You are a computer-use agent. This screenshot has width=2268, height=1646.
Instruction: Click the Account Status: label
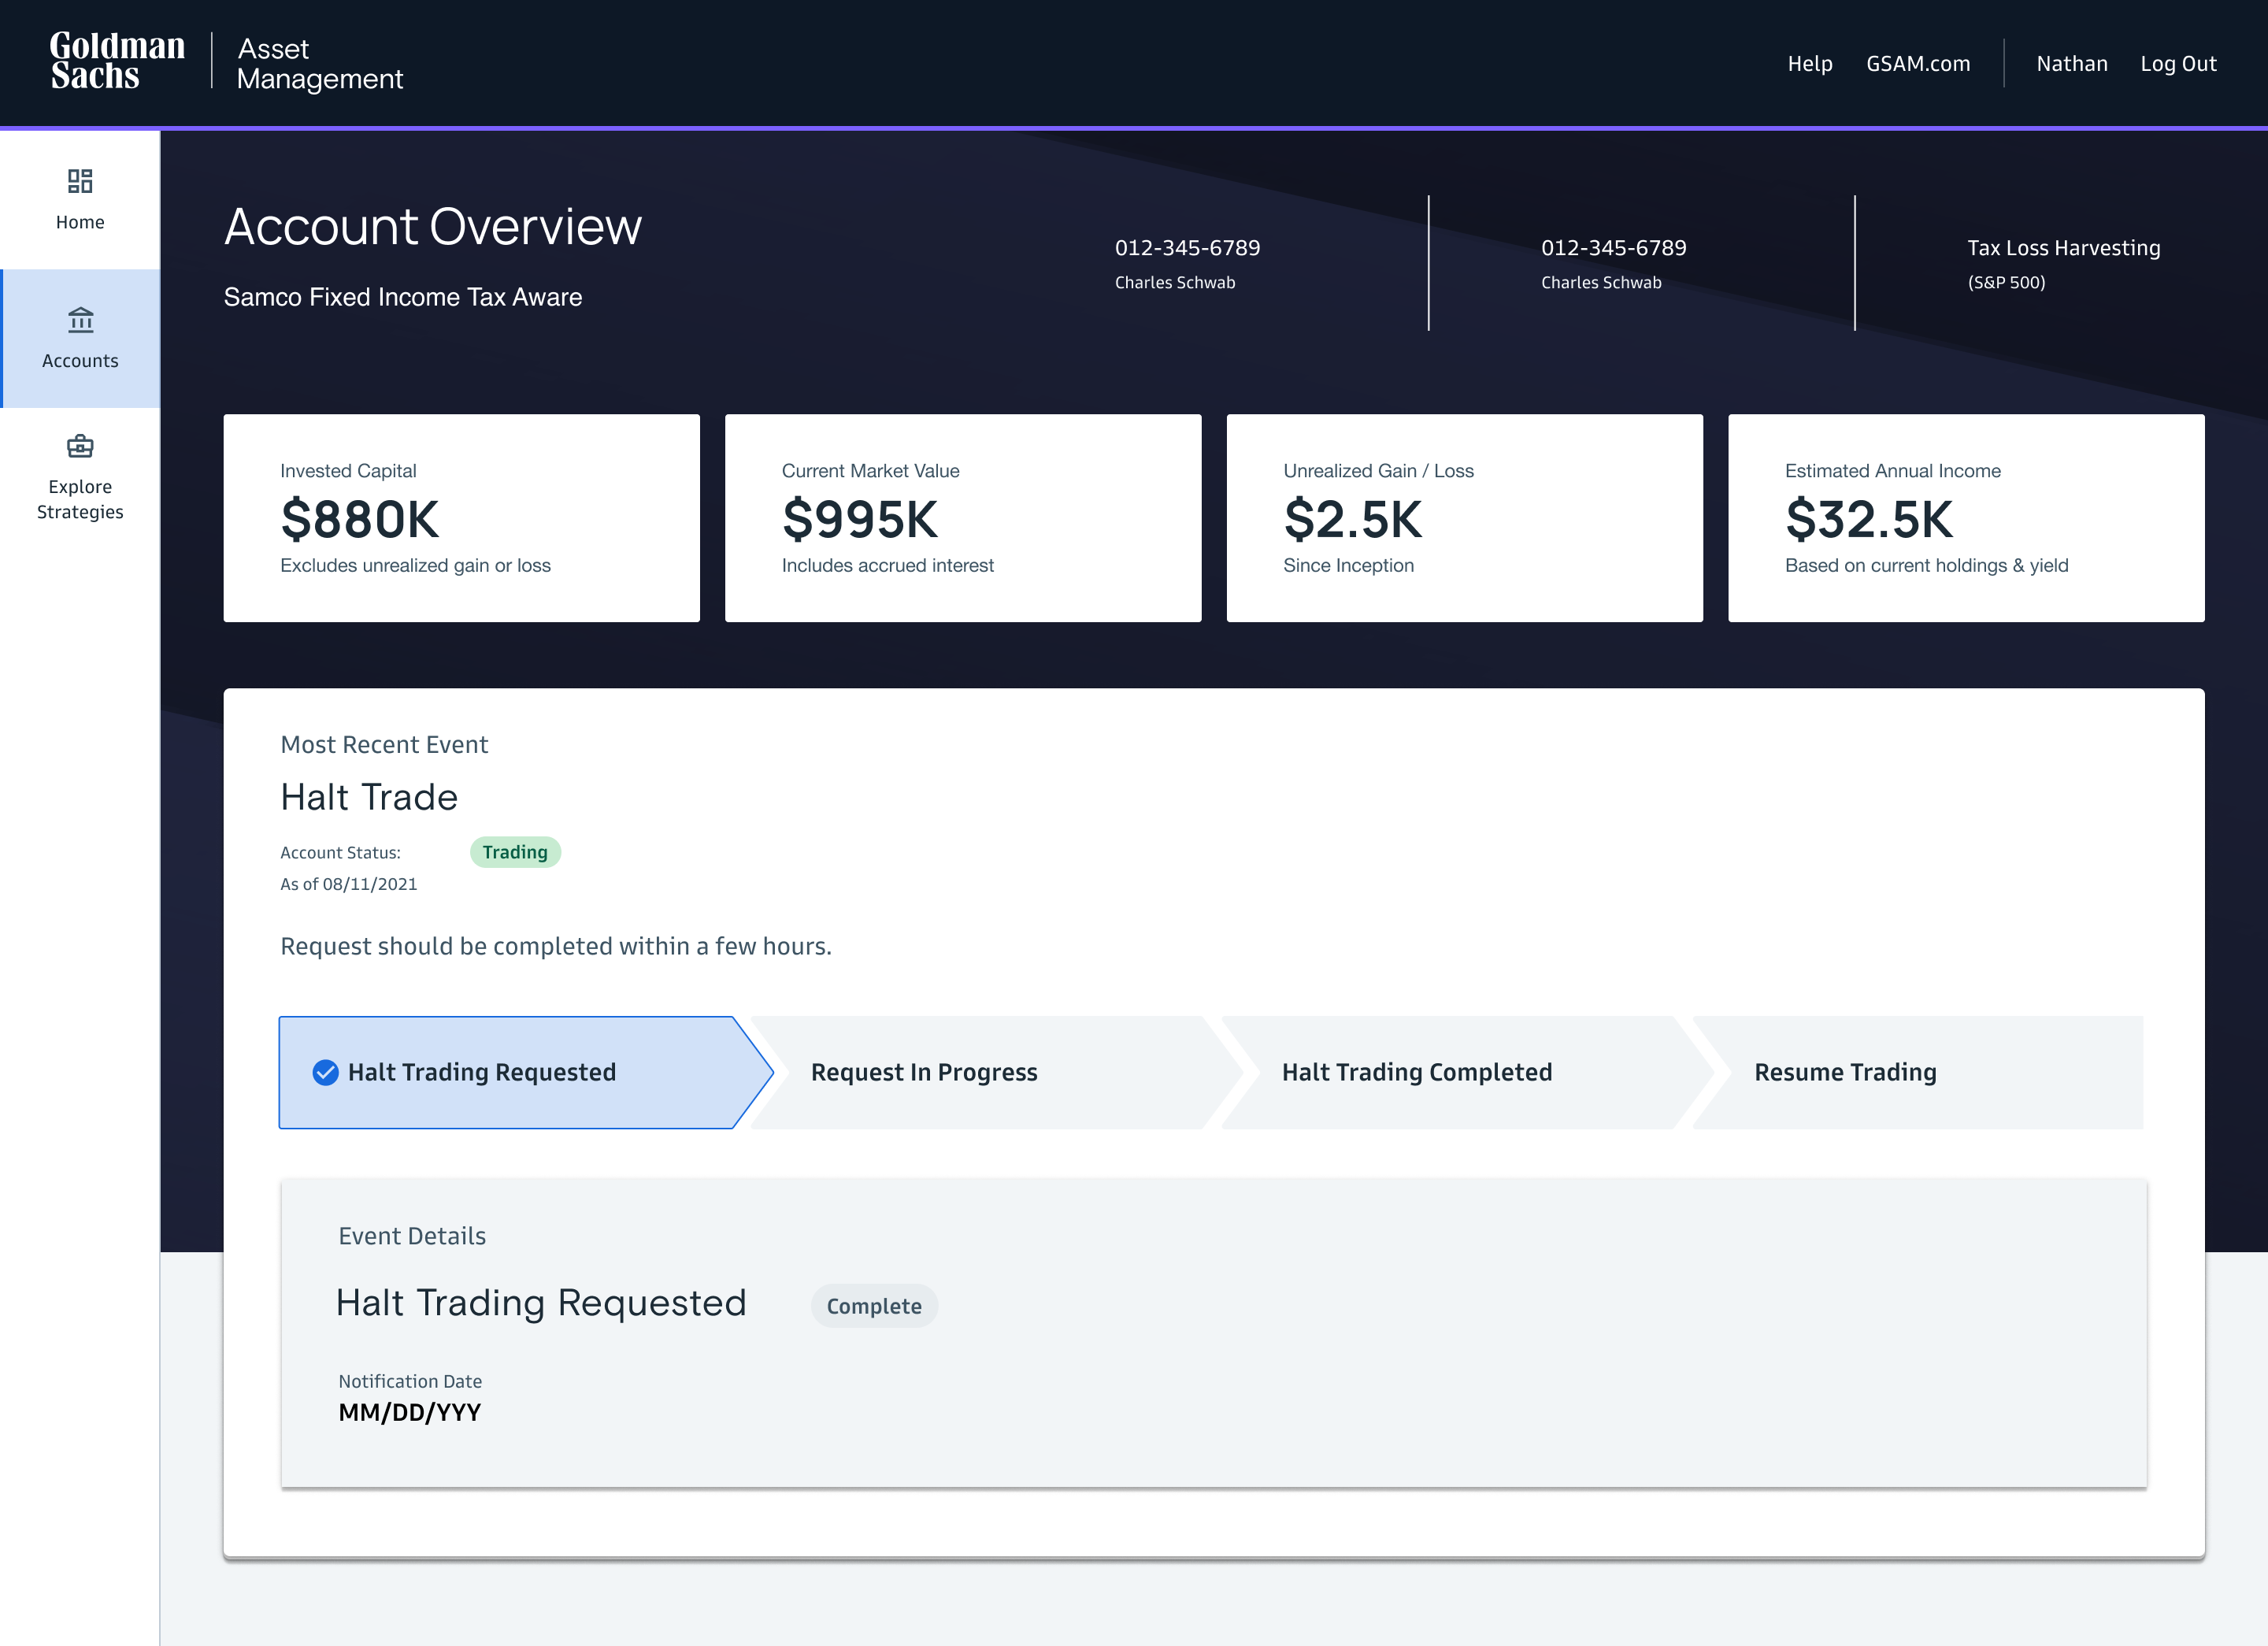340,853
